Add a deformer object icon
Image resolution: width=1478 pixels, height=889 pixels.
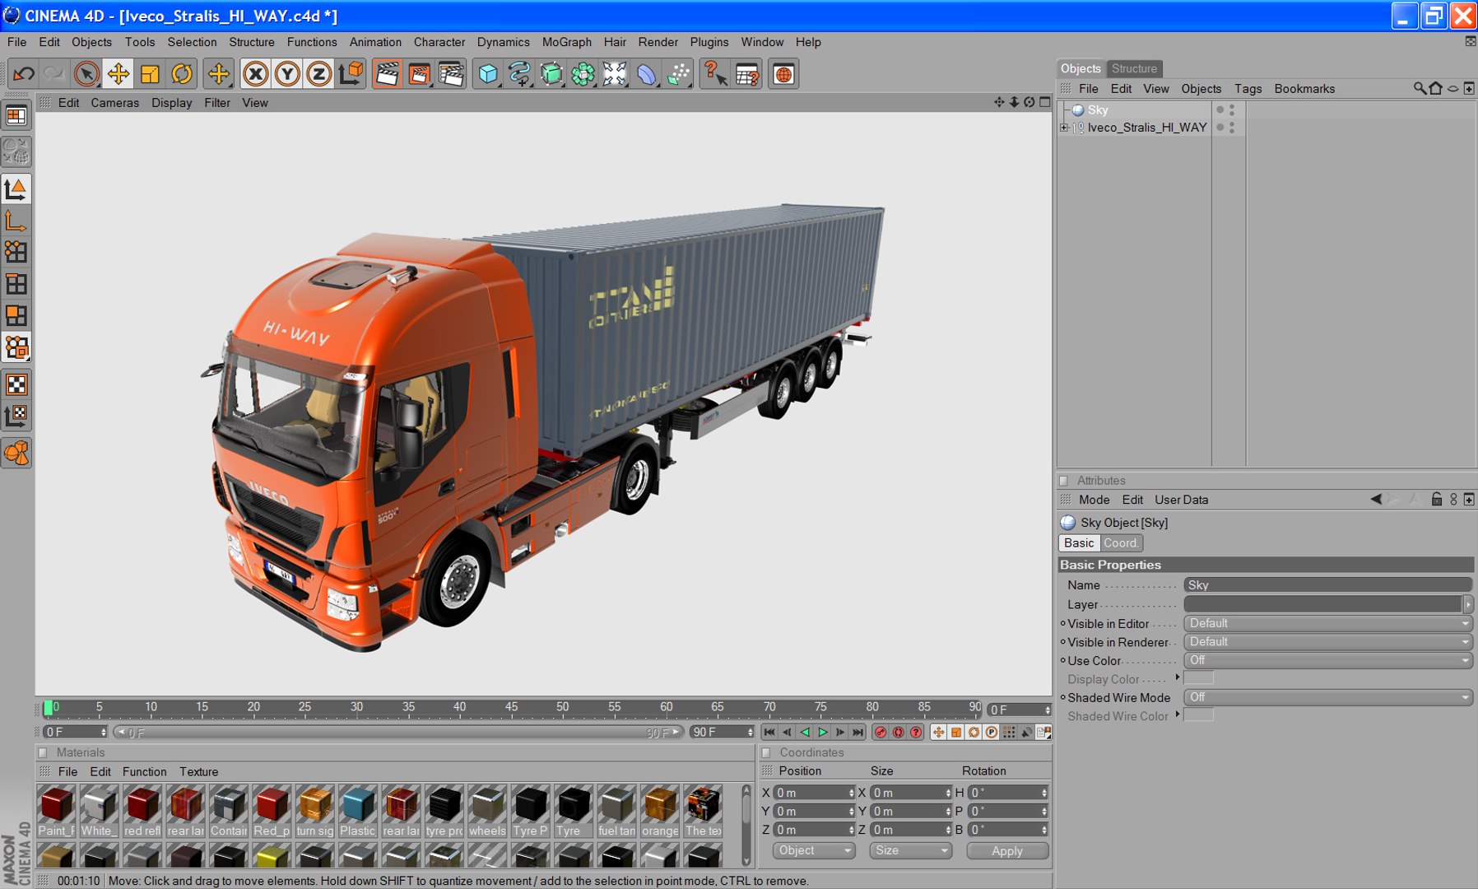coord(647,74)
